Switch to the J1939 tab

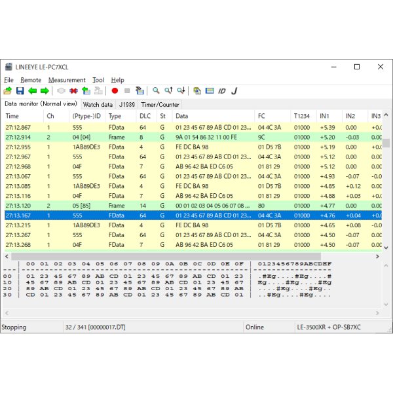coord(127,105)
